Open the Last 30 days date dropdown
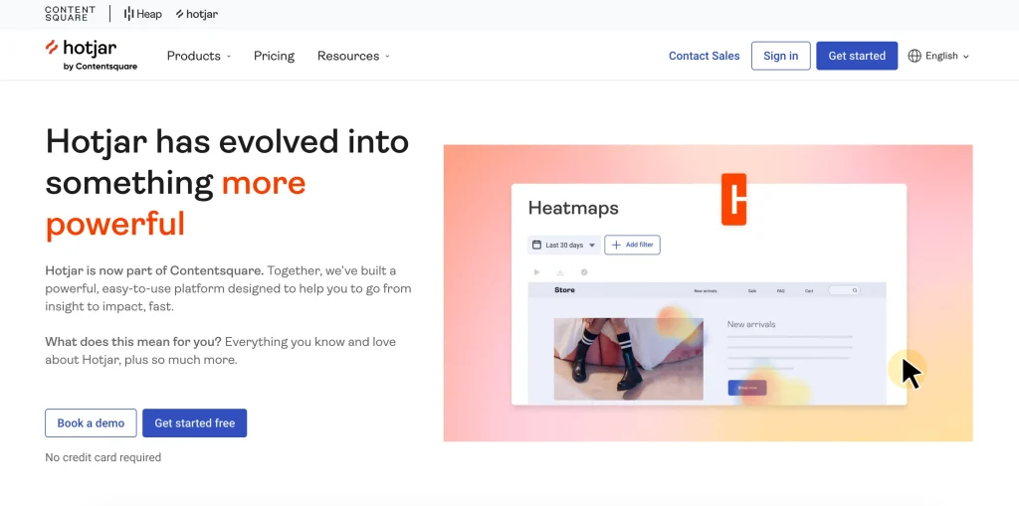The image size is (1019, 506). [x=564, y=245]
